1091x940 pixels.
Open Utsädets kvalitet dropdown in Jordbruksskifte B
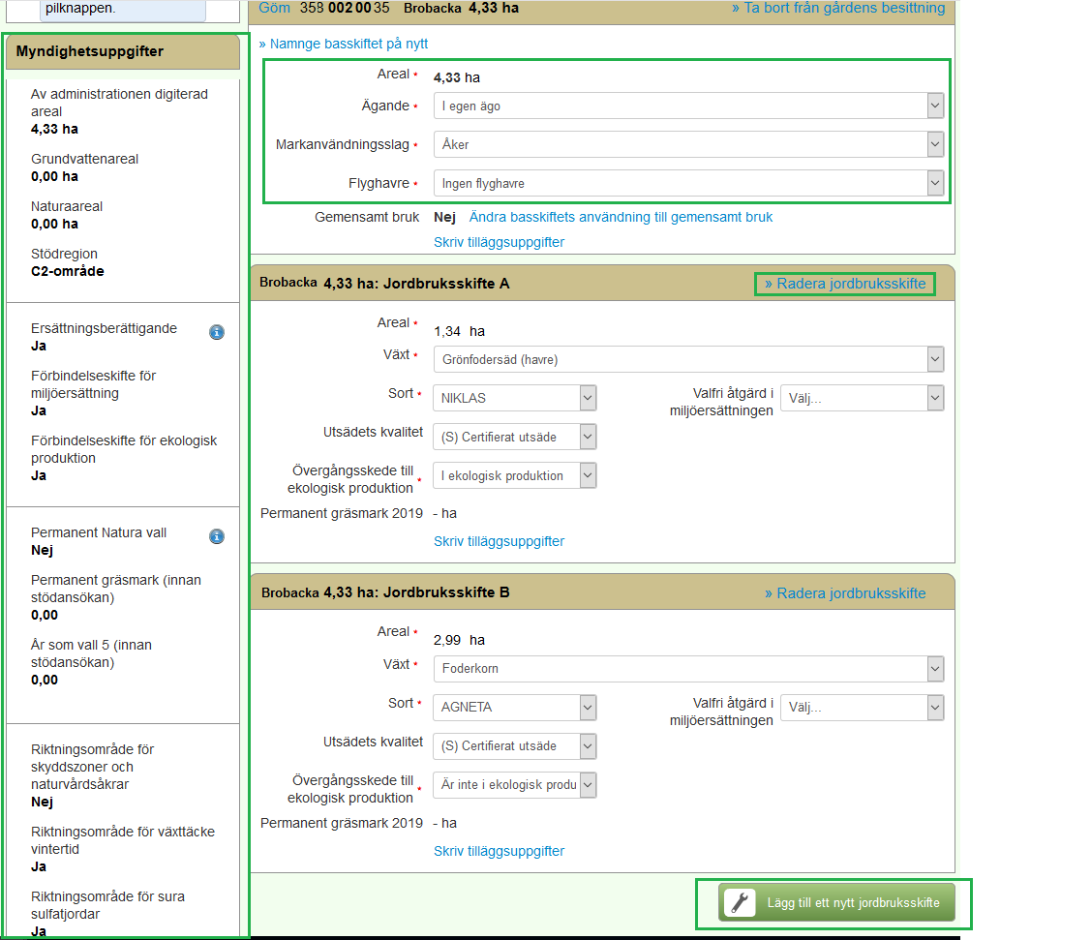tap(515, 745)
